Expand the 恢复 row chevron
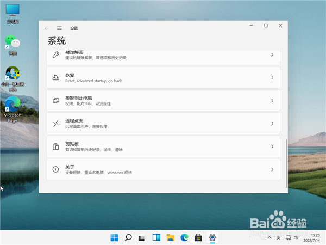326x245 pixels. click(x=272, y=77)
